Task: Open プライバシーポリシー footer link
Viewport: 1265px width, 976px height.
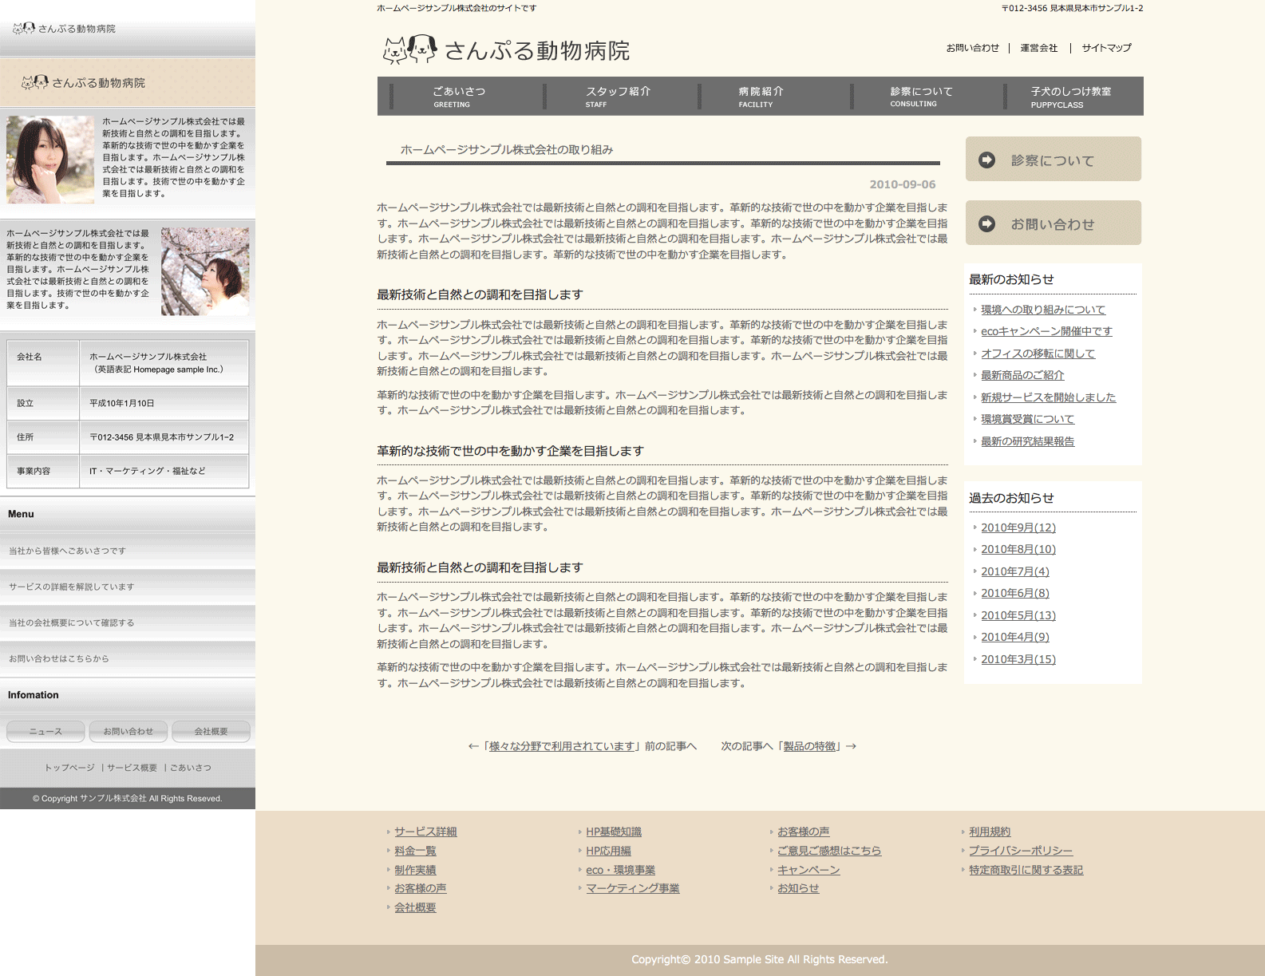Action: 1020,851
